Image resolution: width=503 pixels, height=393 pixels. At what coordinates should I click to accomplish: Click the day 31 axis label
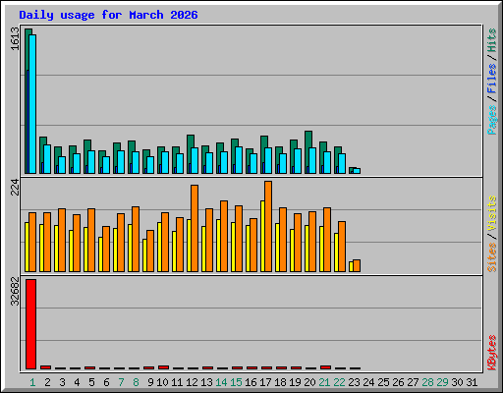472,382
